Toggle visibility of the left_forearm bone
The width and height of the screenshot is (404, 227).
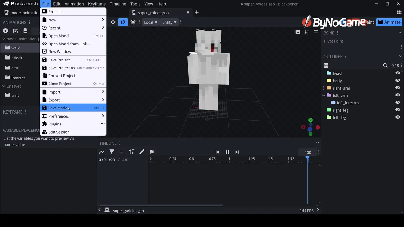pos(398,102)
